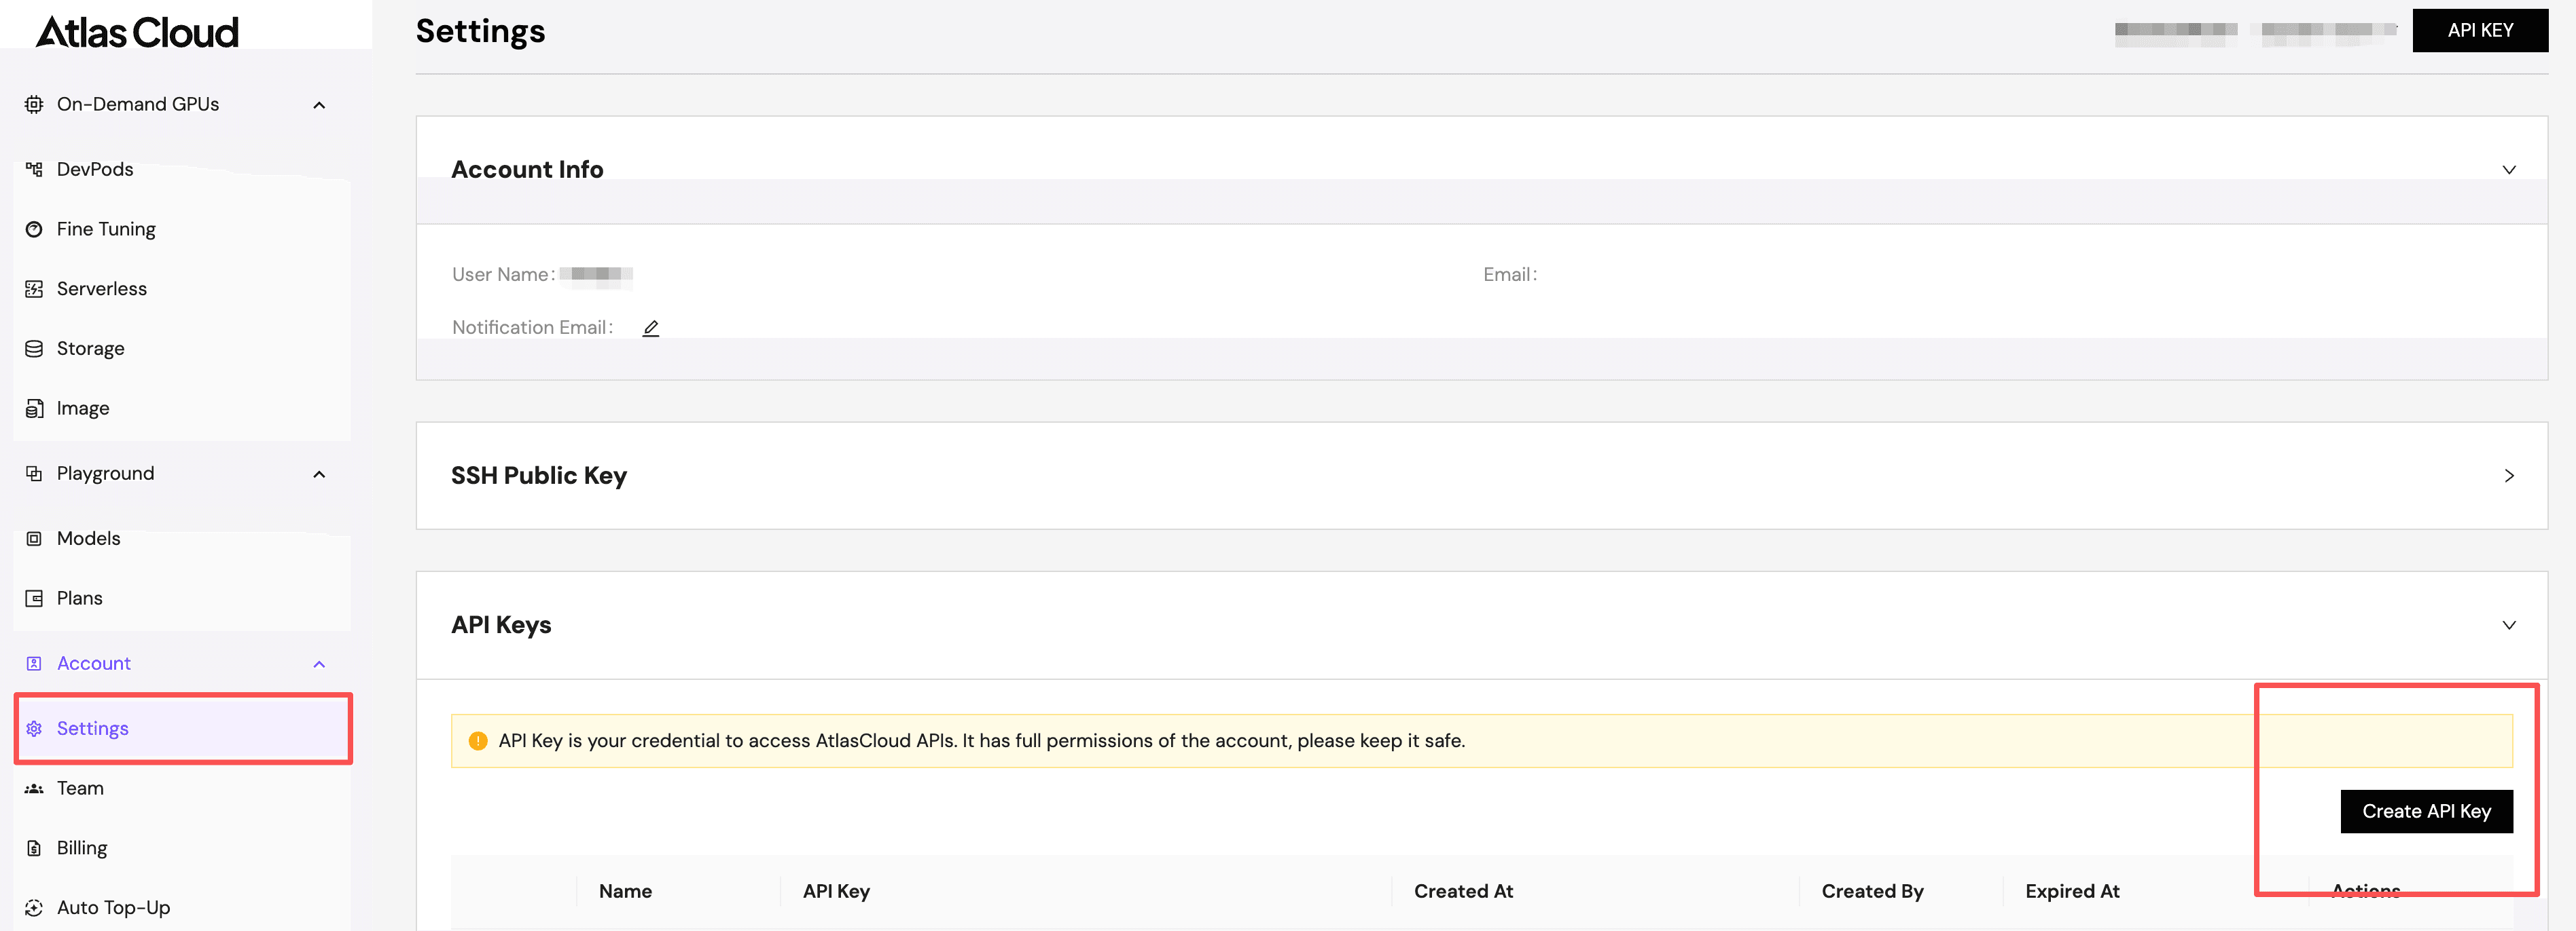Click the Created By column header
This screenshot has height=931, width=2576.
point(1872,891)
